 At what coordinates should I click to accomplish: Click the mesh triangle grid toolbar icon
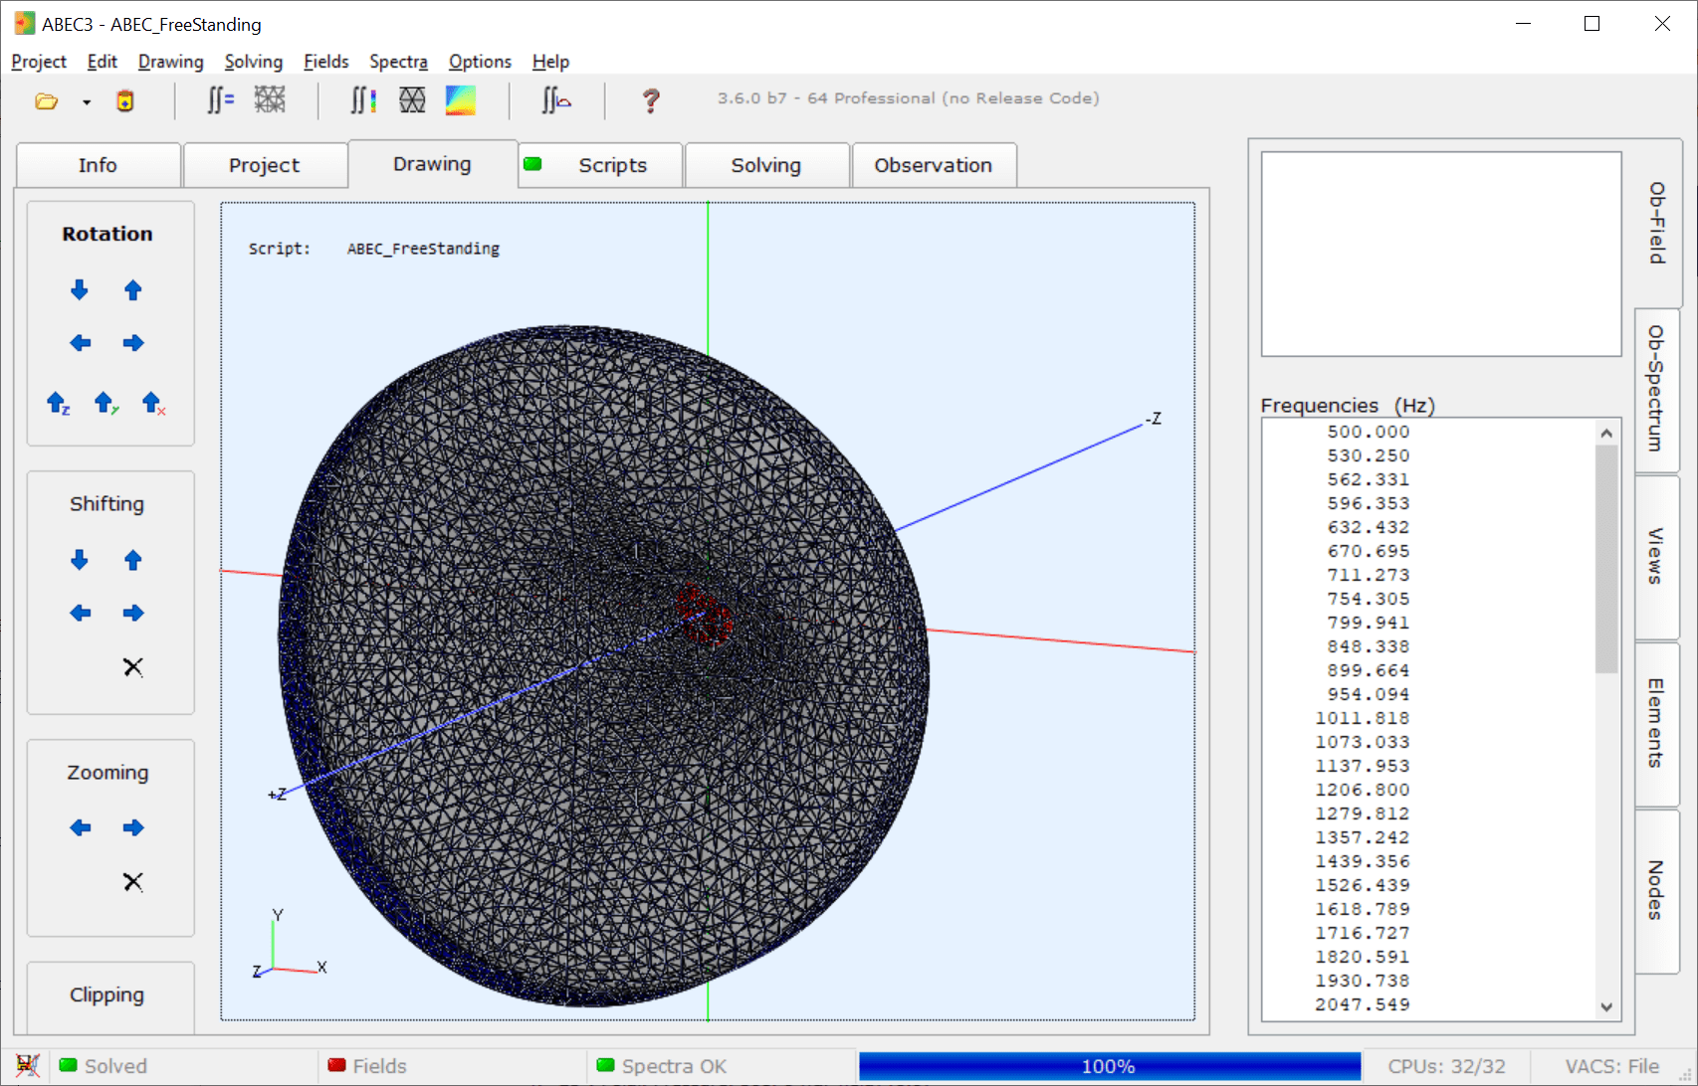coord(412,99)
